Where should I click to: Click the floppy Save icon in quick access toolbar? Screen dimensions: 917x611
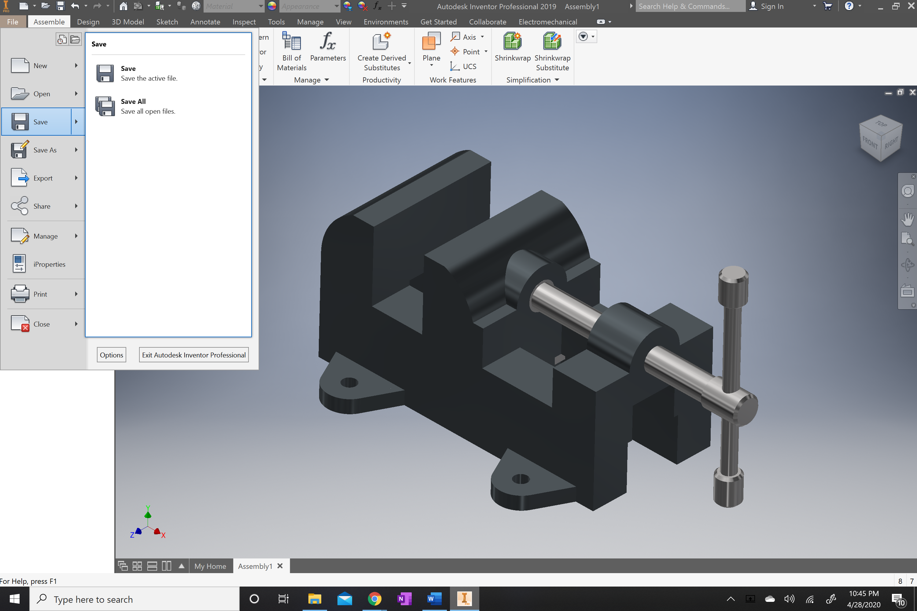point(61,6)
